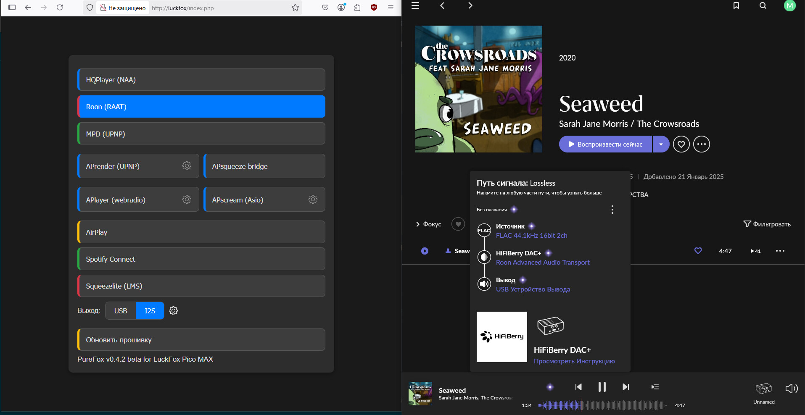
Task: Pause playback
Action: click(602, 387)
